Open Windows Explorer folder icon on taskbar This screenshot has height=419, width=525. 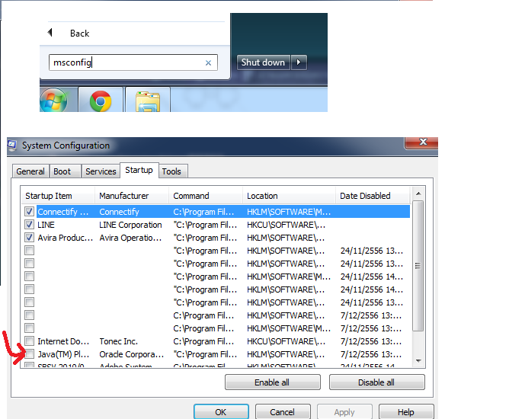pos(148,101)
